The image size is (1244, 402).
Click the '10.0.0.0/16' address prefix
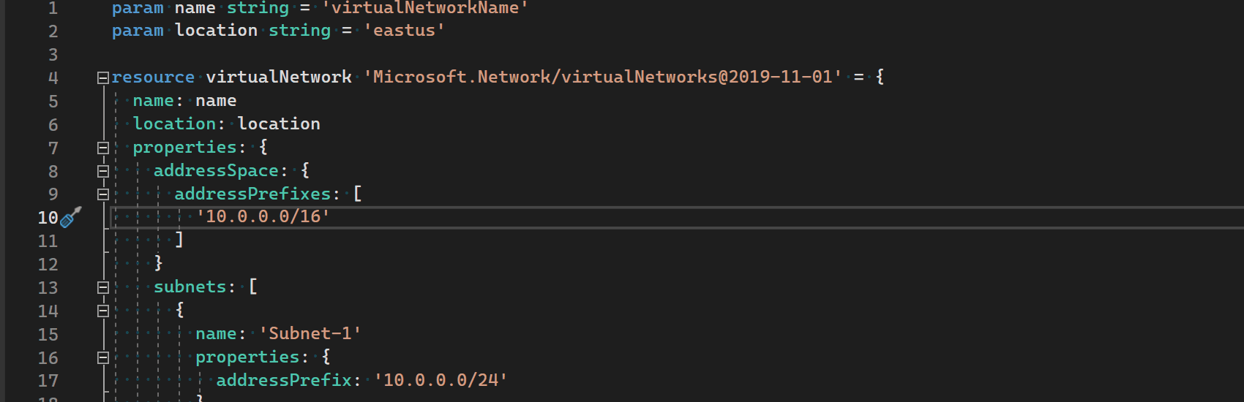(x=263, y=217)
